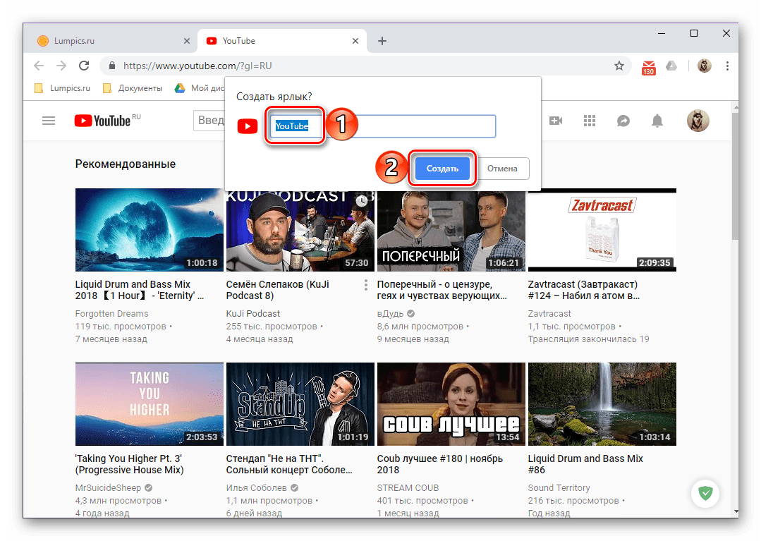Open the waterfall Liquid Drum and Bass thumbnail
761x541 pixels.
pos(602,403)
